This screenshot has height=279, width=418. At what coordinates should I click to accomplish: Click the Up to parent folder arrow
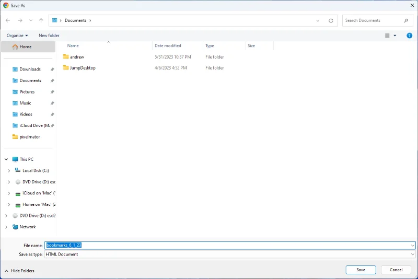[x=41, y=20]
